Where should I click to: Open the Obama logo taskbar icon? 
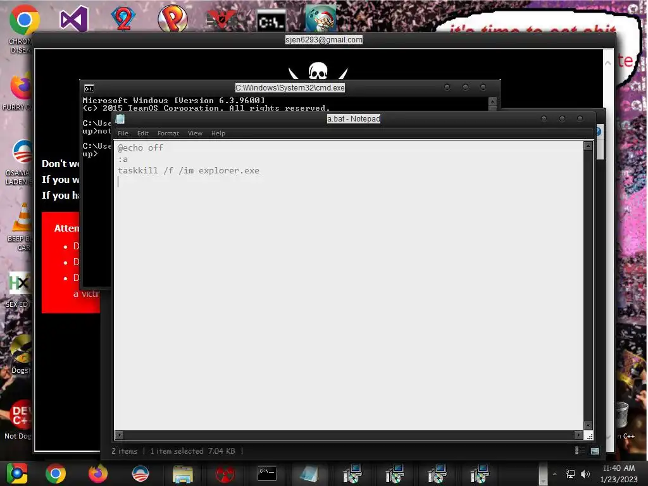tap(140, 473)
